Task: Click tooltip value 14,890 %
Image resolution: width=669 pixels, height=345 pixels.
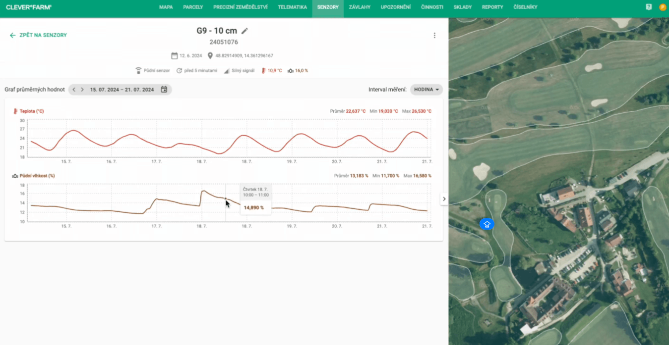Action: (x=254, y=208)
